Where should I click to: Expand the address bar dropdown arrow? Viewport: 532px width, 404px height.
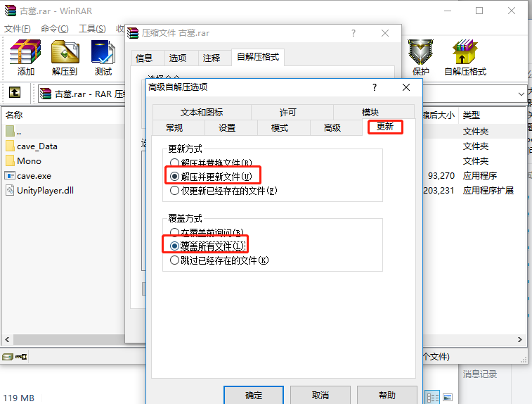click(x=521, y=94)
